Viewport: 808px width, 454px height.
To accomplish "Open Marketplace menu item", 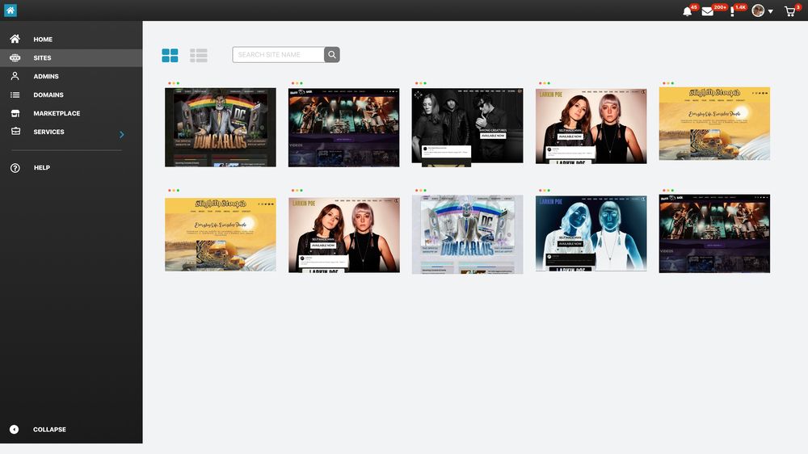I will (x=57, y=113).
